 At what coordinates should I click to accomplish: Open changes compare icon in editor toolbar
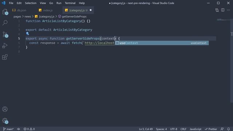[x=217, y=10]
